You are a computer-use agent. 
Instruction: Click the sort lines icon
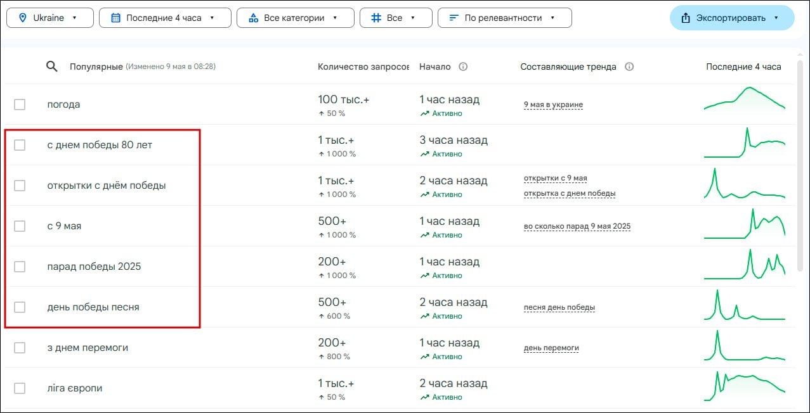click(x=454, y=18)
